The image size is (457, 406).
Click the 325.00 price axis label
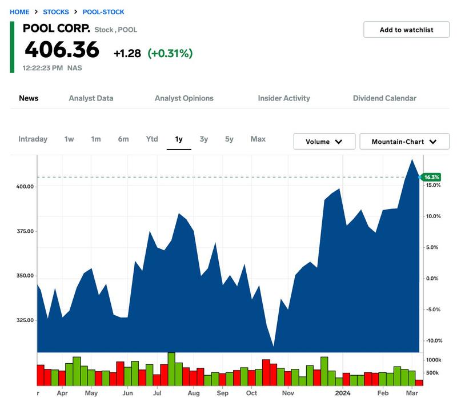pos(25,320)
